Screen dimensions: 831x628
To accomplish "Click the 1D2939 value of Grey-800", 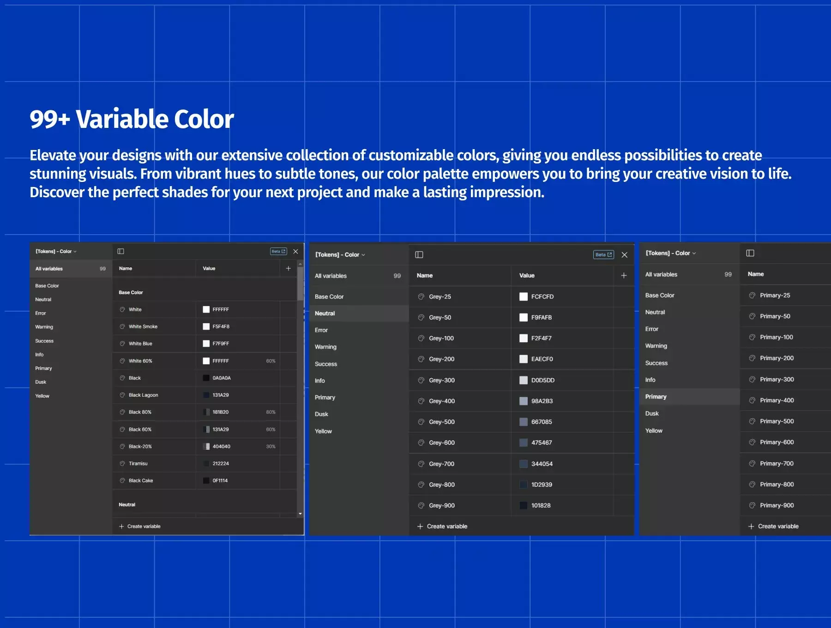I will coord(542,484).
